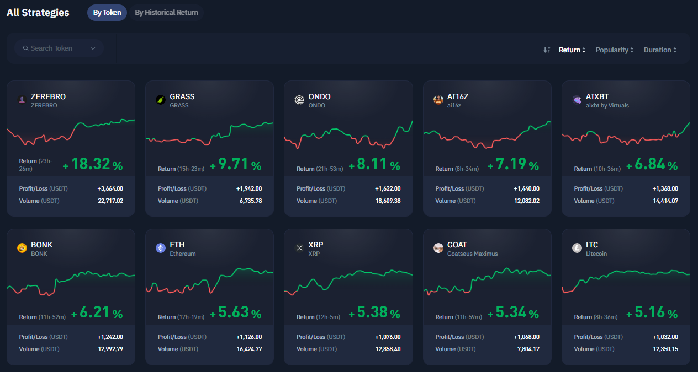This screenshot has height=372, width=698.
Task: Click XRP profit +1,076.00
Action: [x=388, y=337]
